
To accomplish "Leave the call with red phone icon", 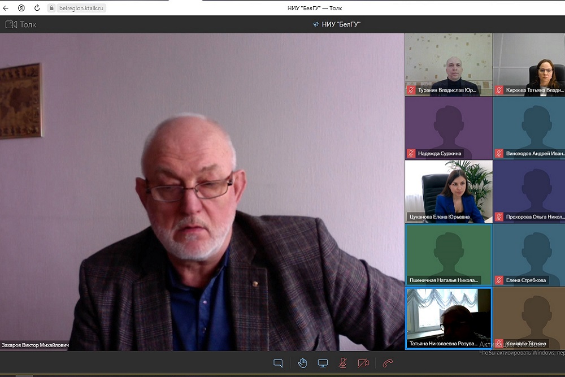I will click(388, 363).
